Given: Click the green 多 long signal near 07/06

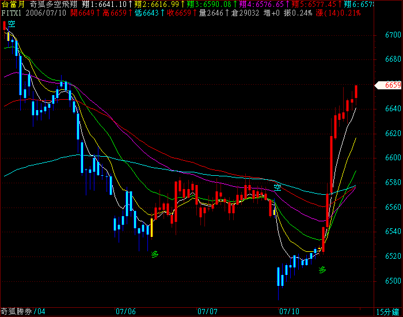Looking at the screenshot, I should pos(154,254).
